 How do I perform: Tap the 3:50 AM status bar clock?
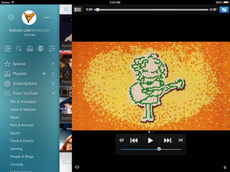pos(115,2)
